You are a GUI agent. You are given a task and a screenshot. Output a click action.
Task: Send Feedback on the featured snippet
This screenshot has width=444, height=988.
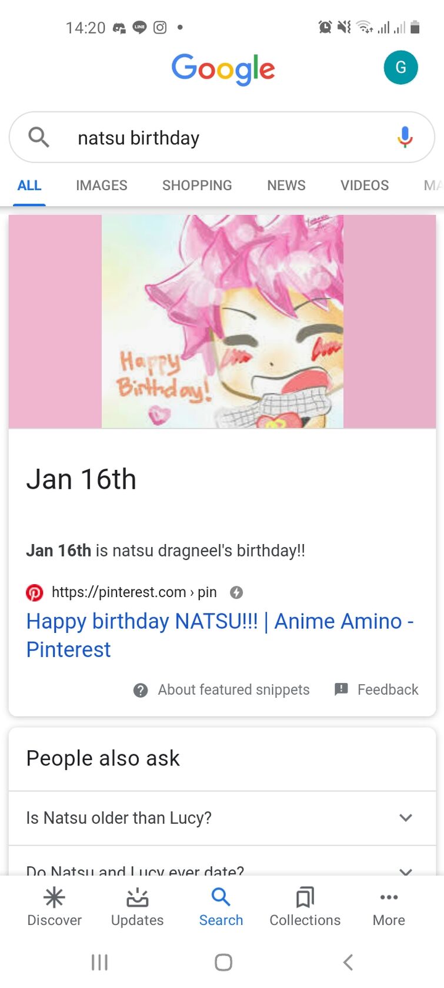376,689
